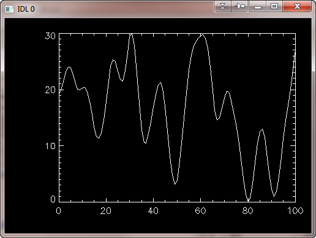
Task: Click the x-axis label '20'
Action: point(106,211)
